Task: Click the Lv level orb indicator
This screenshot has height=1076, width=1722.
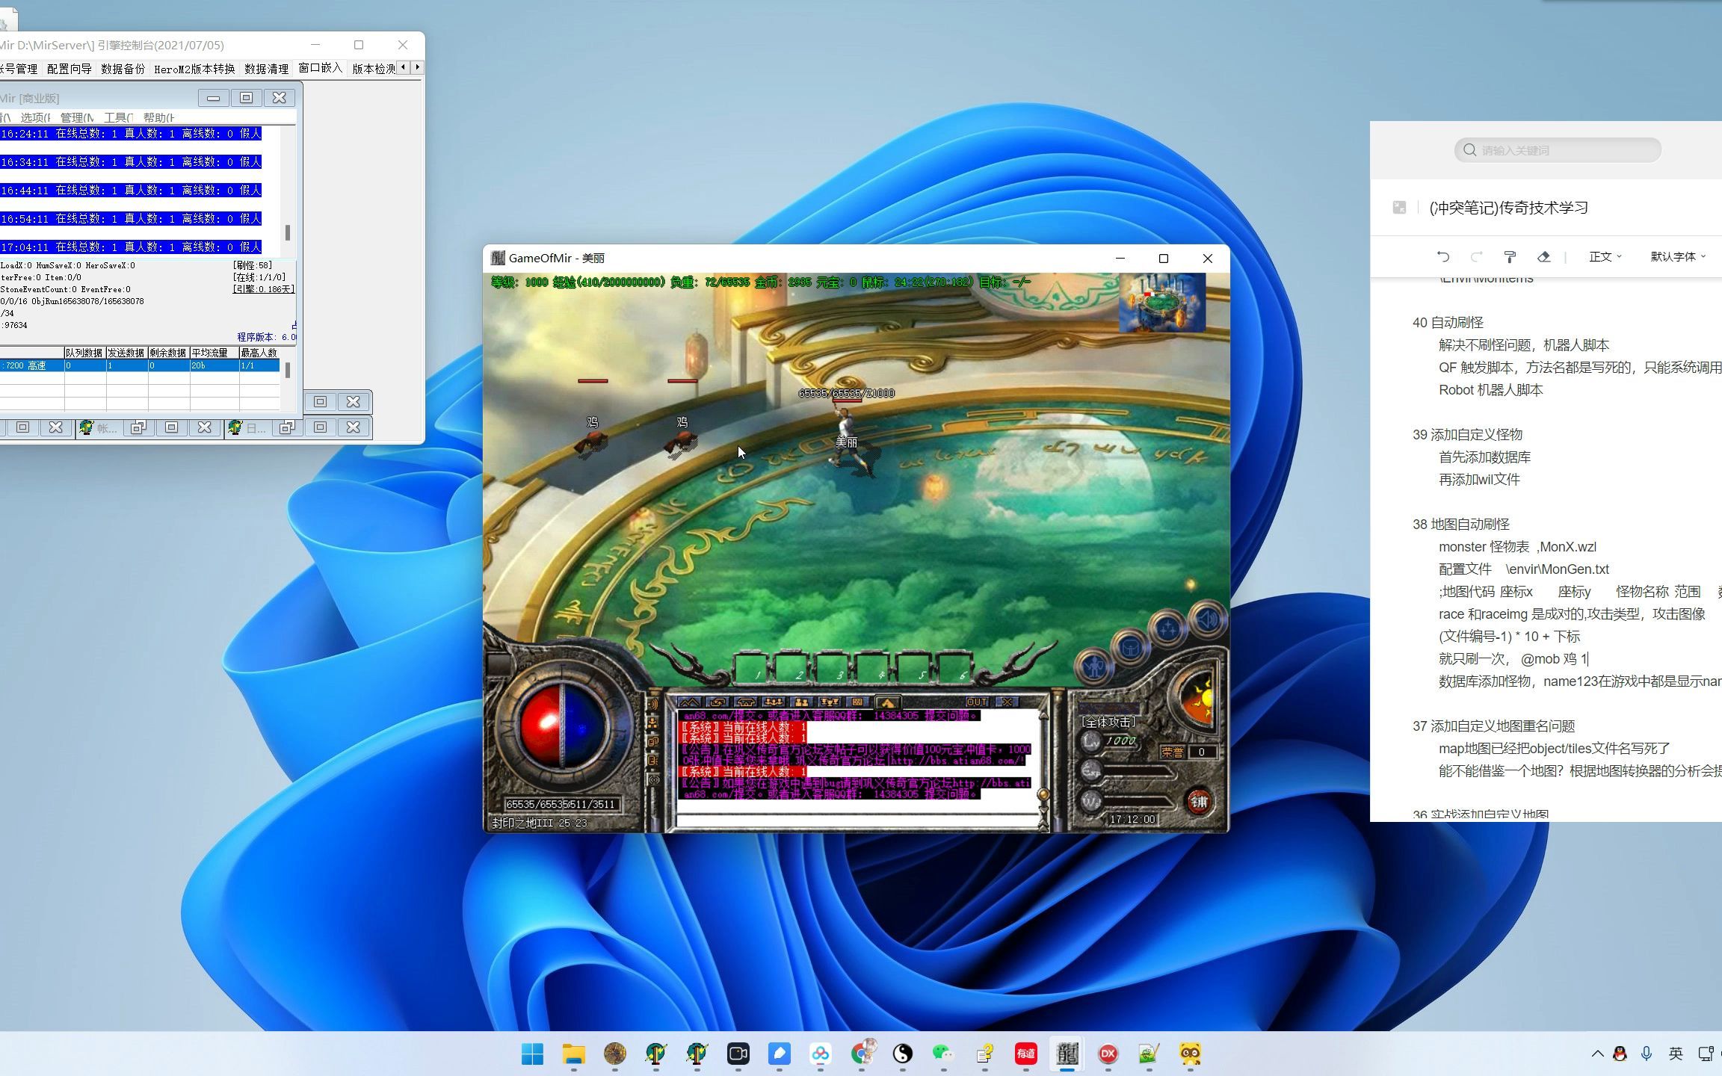Action: pyautogui.click(x=1092, y=740)
